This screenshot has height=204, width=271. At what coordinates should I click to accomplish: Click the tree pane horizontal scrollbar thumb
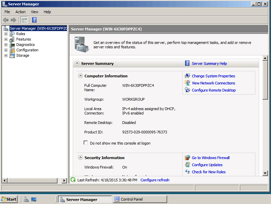32,181
